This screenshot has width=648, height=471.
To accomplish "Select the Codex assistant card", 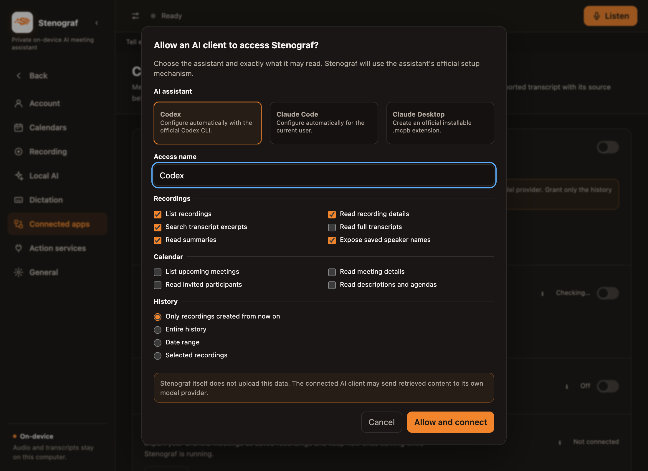I will [x=208, y=123].
